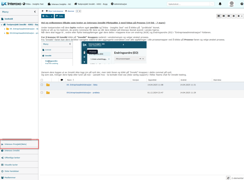244x180 pixels.
Task: Click the search magnifier button
Action: (x=212, y=4)
